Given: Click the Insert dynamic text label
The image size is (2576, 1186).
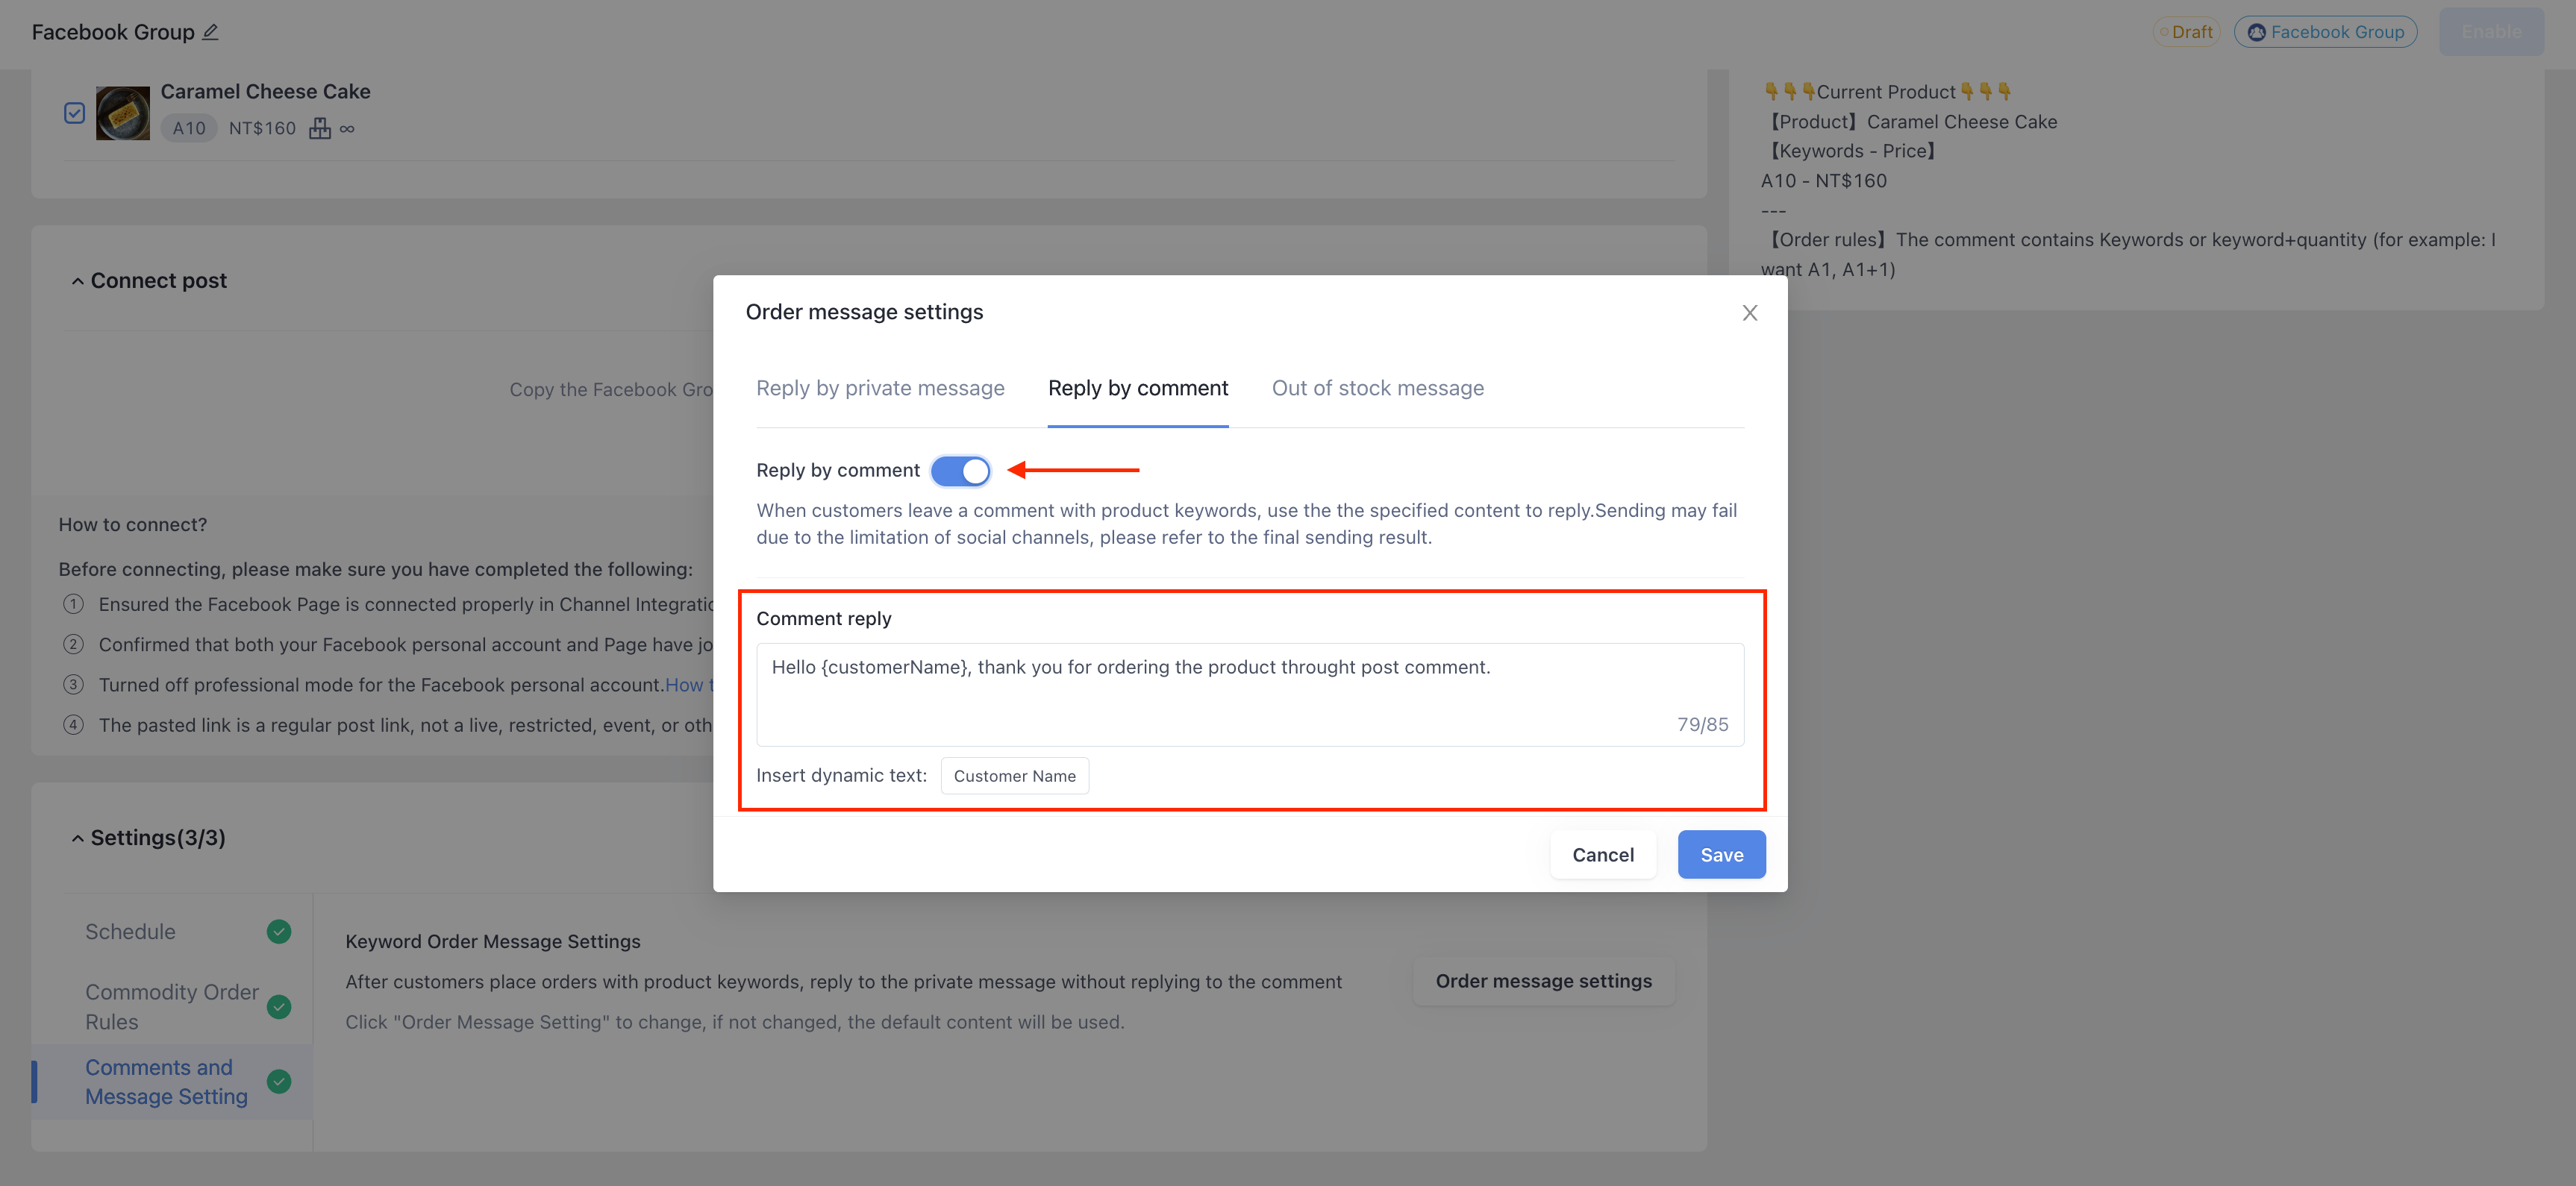Looking at the screenshot, I should [841, 775].
